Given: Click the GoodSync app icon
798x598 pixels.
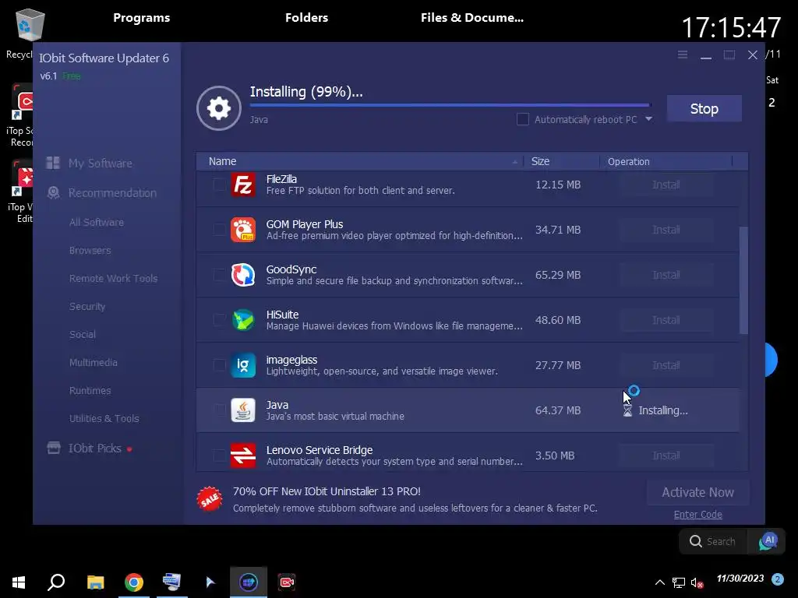Looking at the screenshot, I should coord(243,275).
